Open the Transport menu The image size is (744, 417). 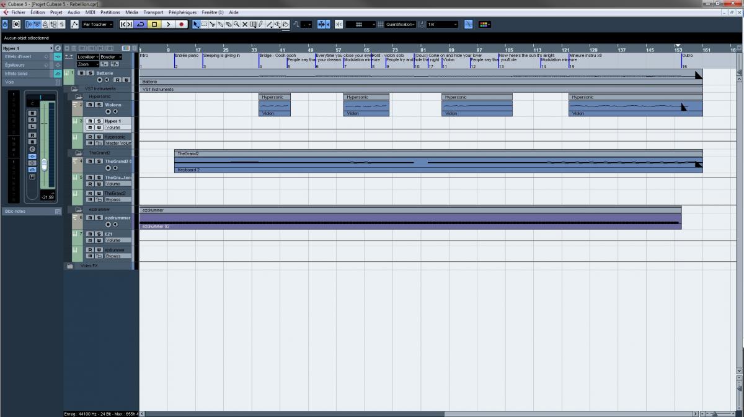pyautogui.click(x=153, y=12)
